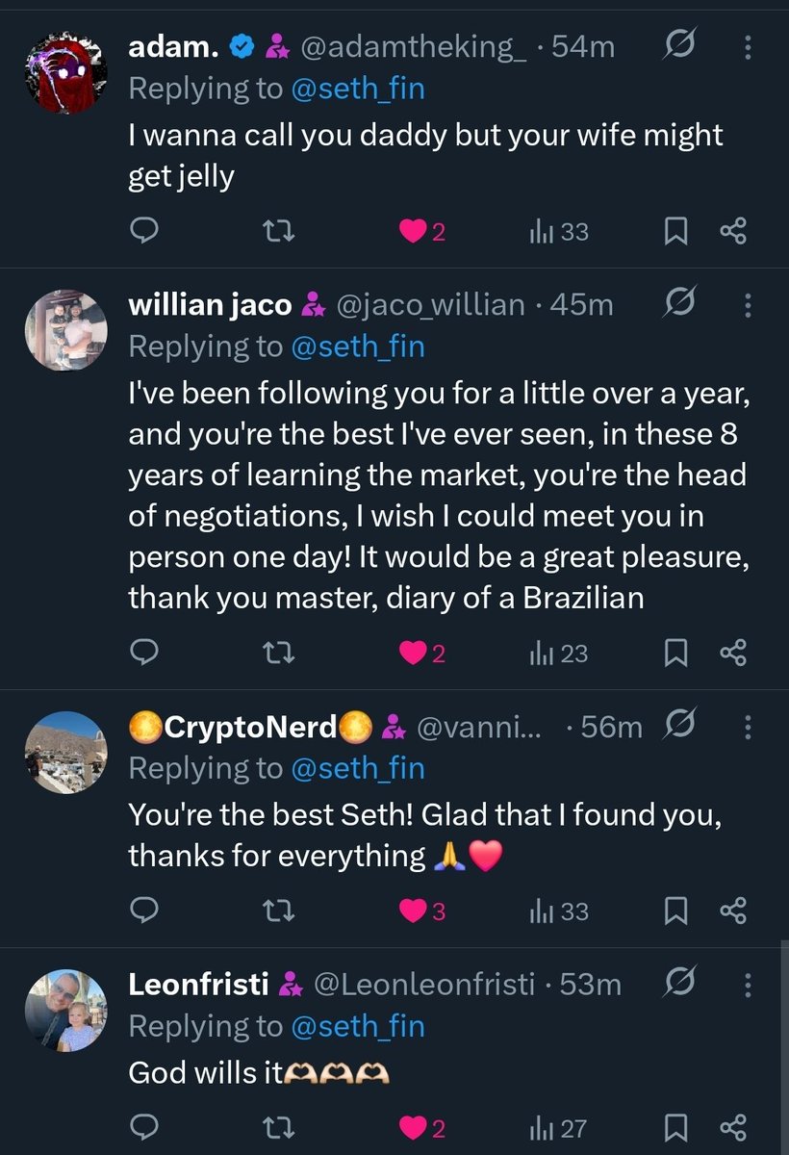Screen dimensions: 789x1155
Task: Reply to adam.'s tweet via comment icon
Action: (x=143, y=231)
